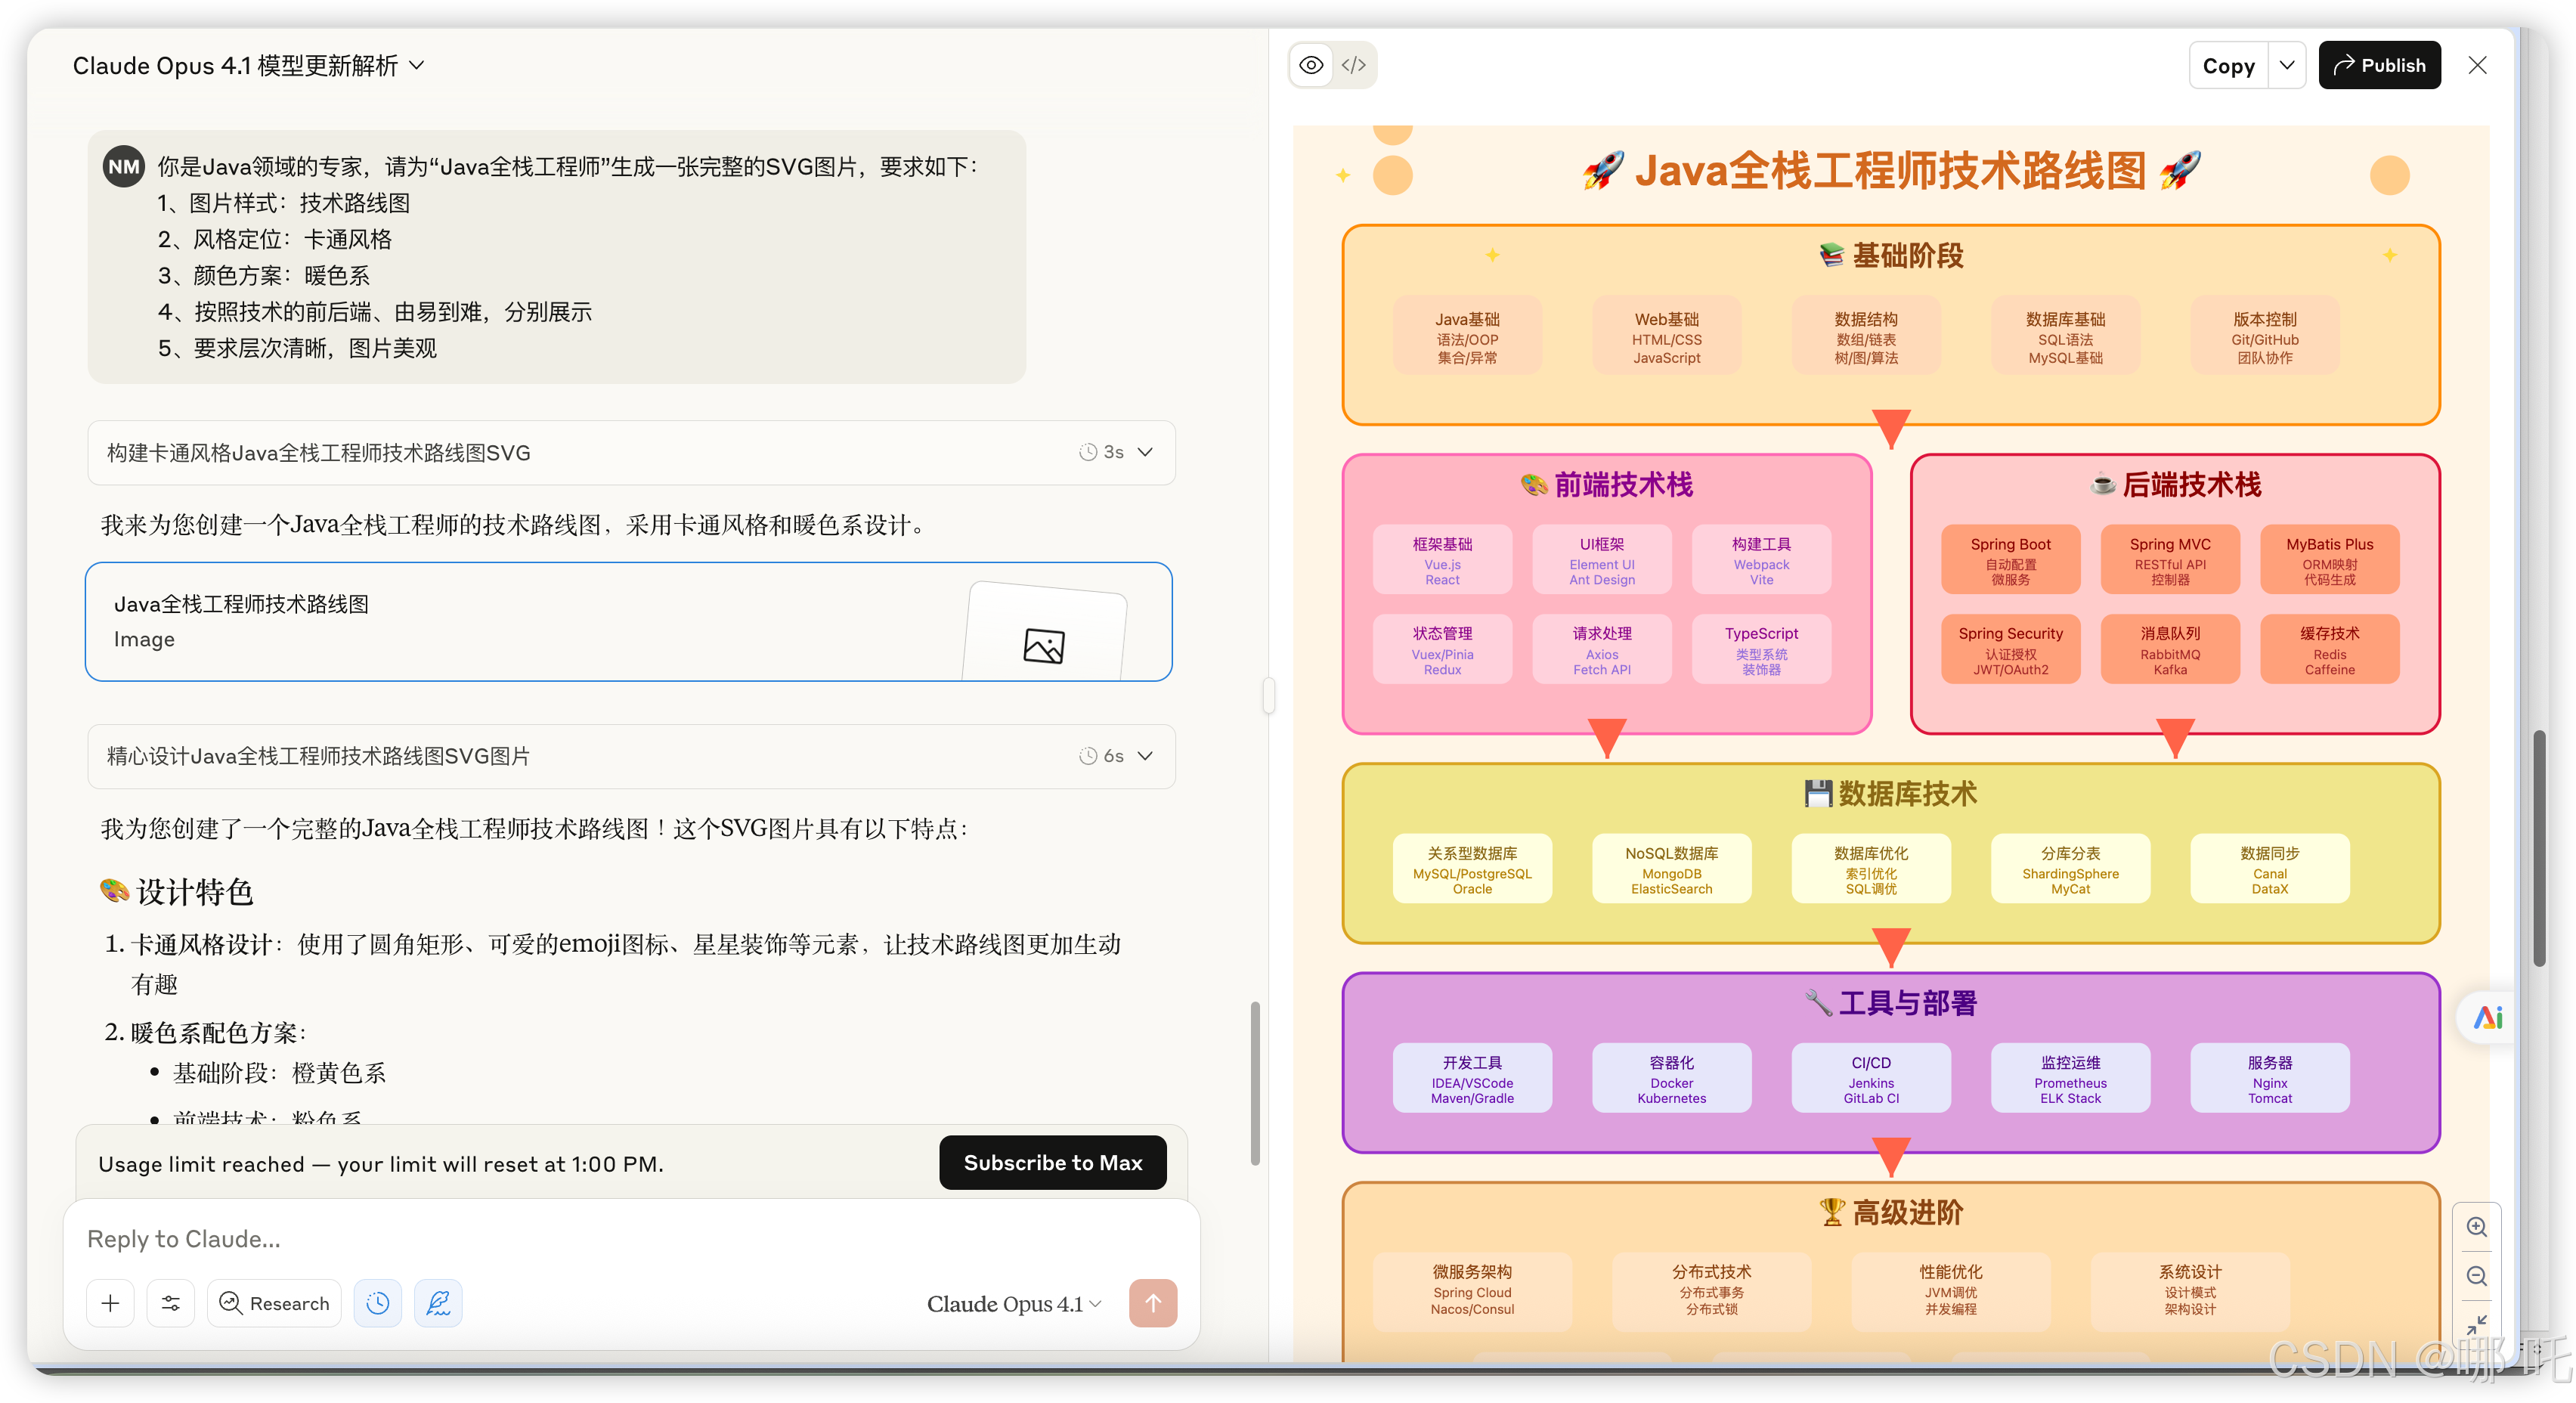Open the Claude Opus 4.1 model selector

pyautogui.click(x=1013, y=1303)
